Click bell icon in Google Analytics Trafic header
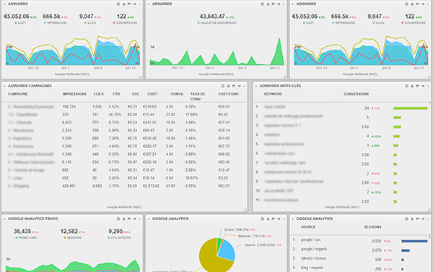The height and width of the screenshot is (272, 433). [123, 219]
